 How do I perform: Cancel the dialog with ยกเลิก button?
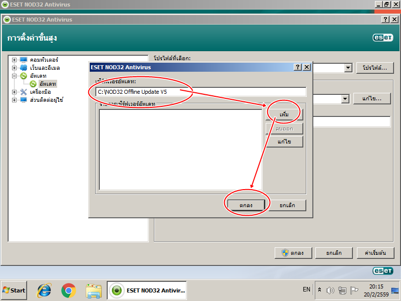tap(287, 205)
